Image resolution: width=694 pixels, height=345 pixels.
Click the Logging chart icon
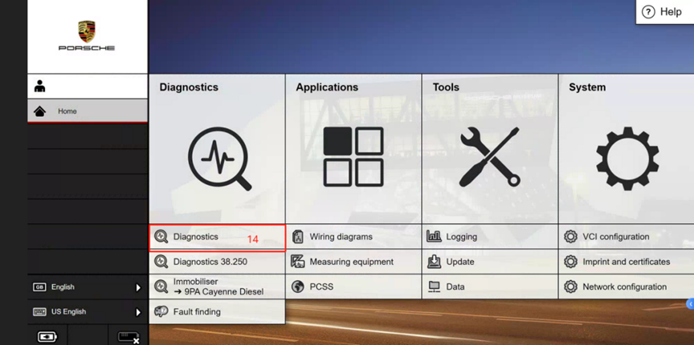(435, 236)
